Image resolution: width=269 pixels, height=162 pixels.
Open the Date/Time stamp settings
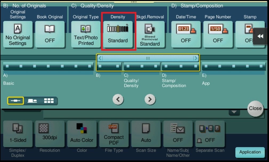[x=186, y=34]
